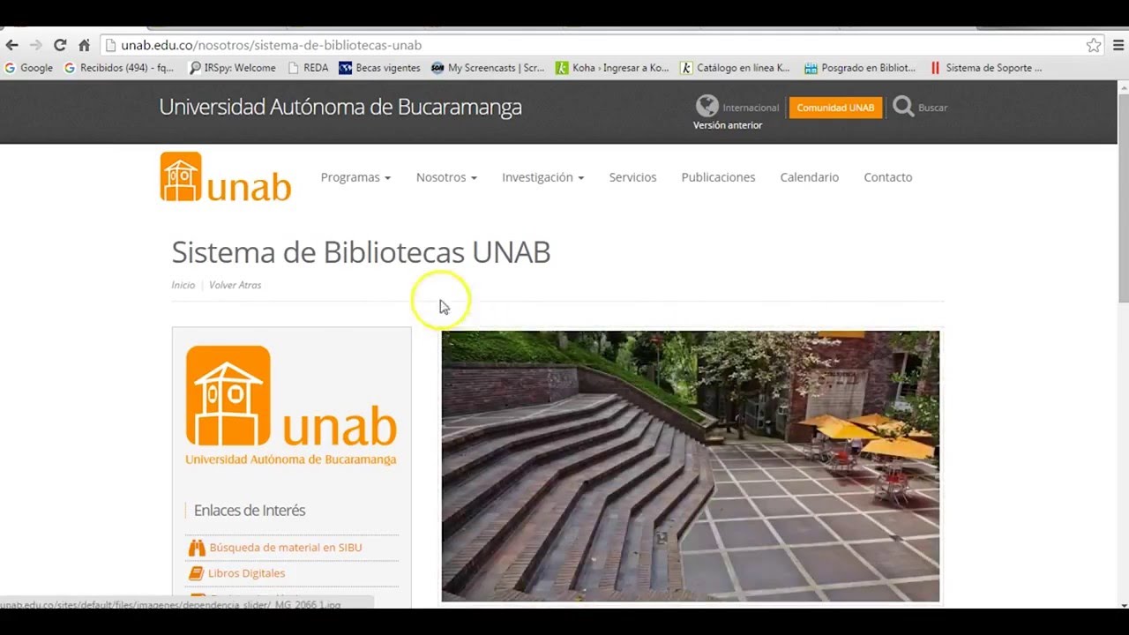1129x635 pixels.
Task: Click the Universidad Autónoma de Bucaramanga title
Action: [x=340, y=107]
